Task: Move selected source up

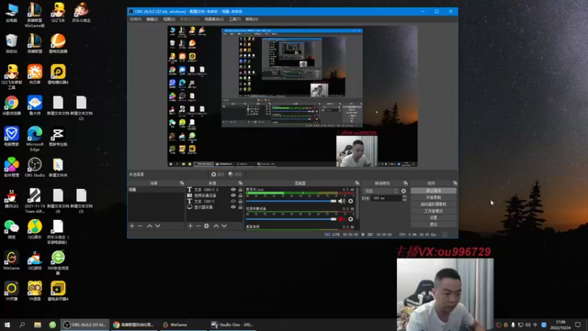Action: click(216, 226)
